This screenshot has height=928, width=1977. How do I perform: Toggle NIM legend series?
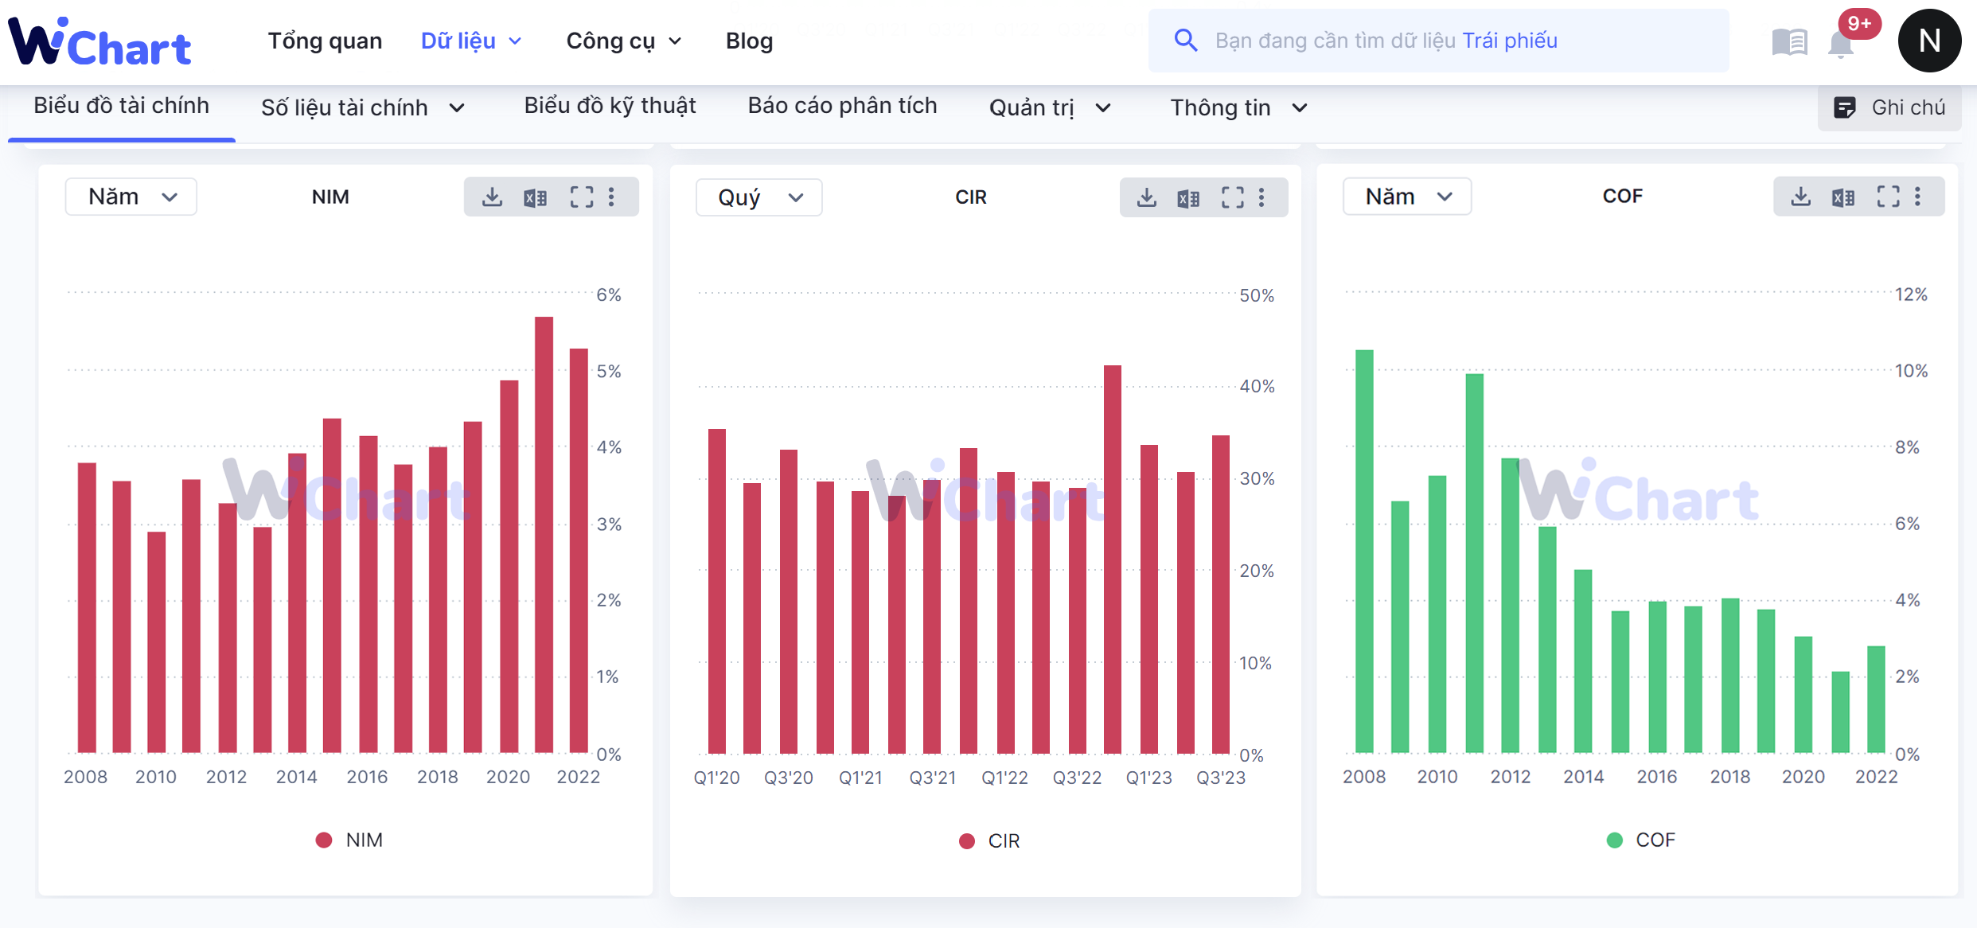[349, 840]
